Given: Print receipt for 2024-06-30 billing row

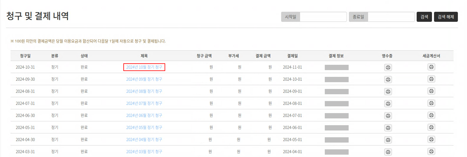Looking at the screenshot, I should pos(388,116).
